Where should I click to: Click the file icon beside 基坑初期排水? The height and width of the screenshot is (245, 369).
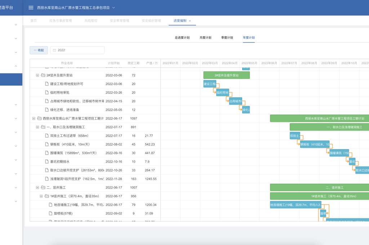click(46, 162)
